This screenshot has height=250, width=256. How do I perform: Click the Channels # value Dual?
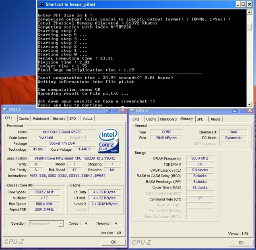tap(233, 132)
